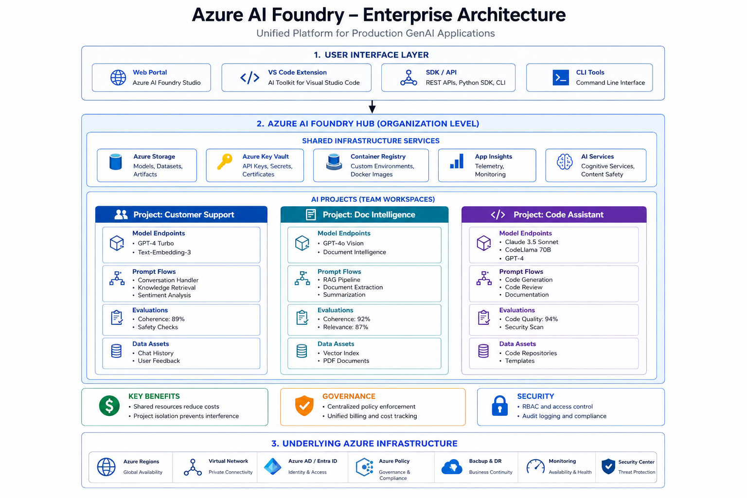Click the VS Code Extension card title

(x=298, y=72)
